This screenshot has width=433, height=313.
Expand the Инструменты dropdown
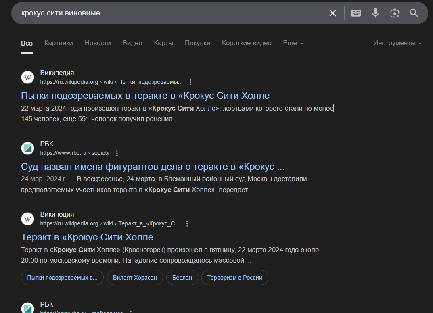coord(397,43)
